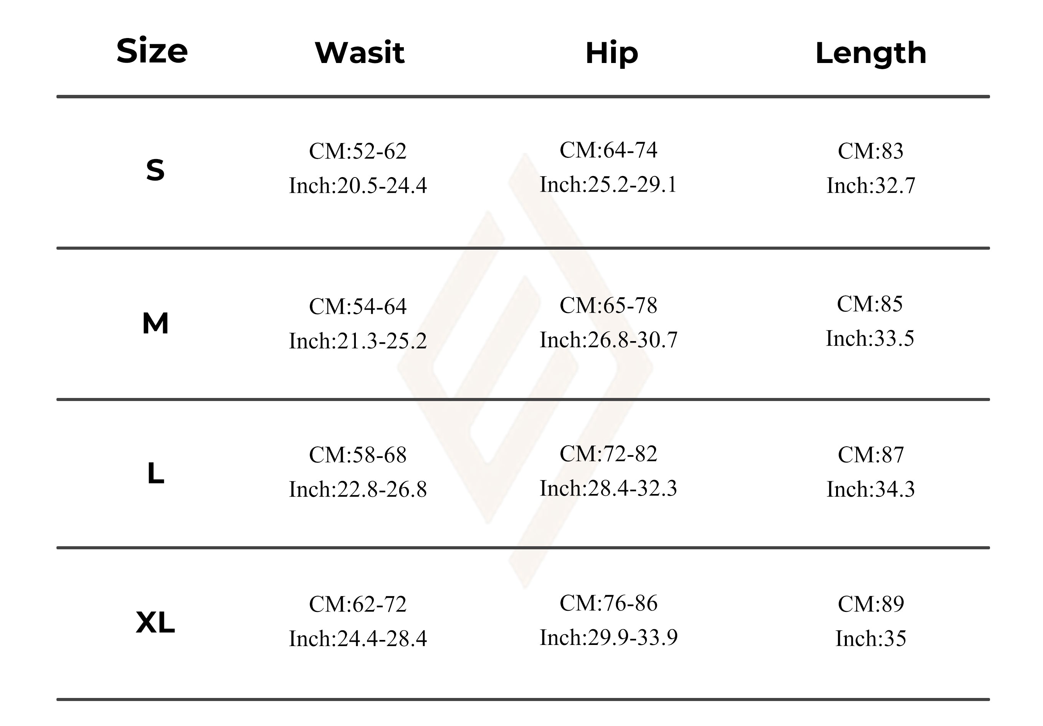1043x726 pixels.
Task: Pick the length value "CM:85"
Action: (x=869, y=304)
